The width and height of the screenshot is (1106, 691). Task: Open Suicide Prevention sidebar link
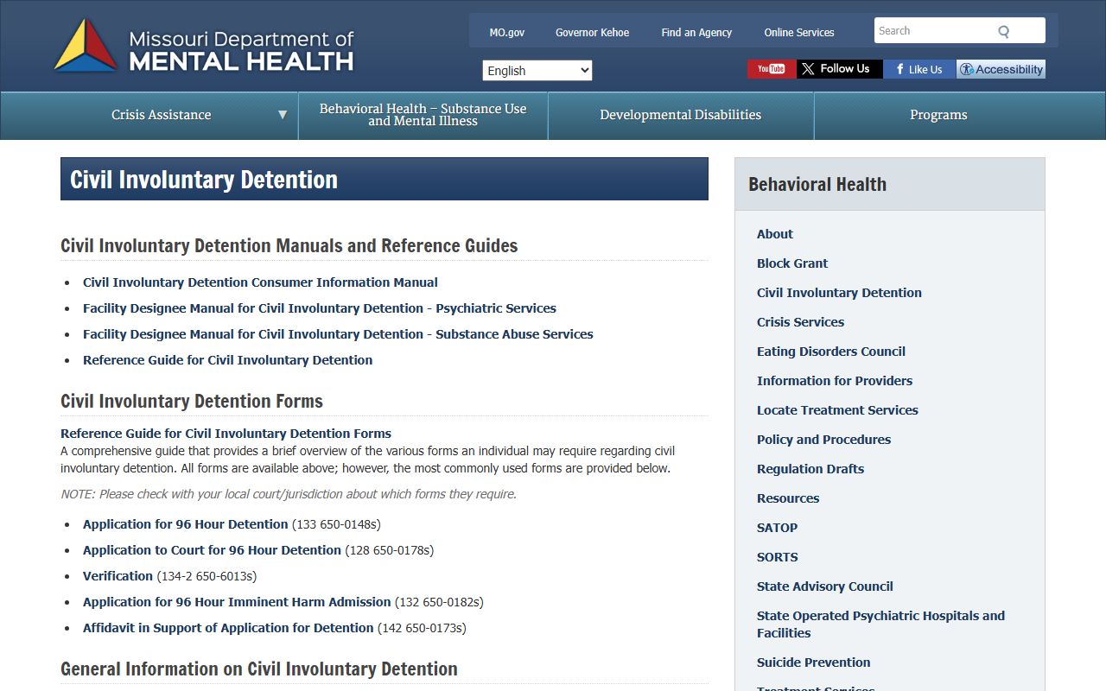[813, 662]
